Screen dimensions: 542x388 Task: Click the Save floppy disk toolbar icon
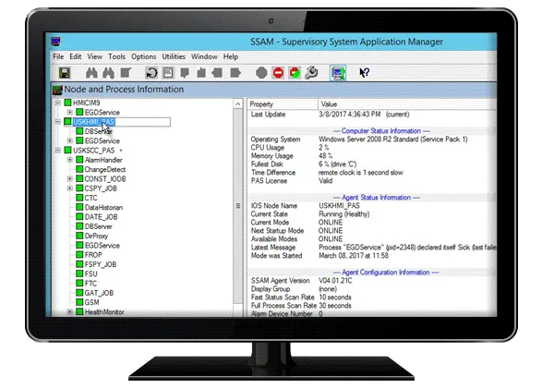[65, 73]
